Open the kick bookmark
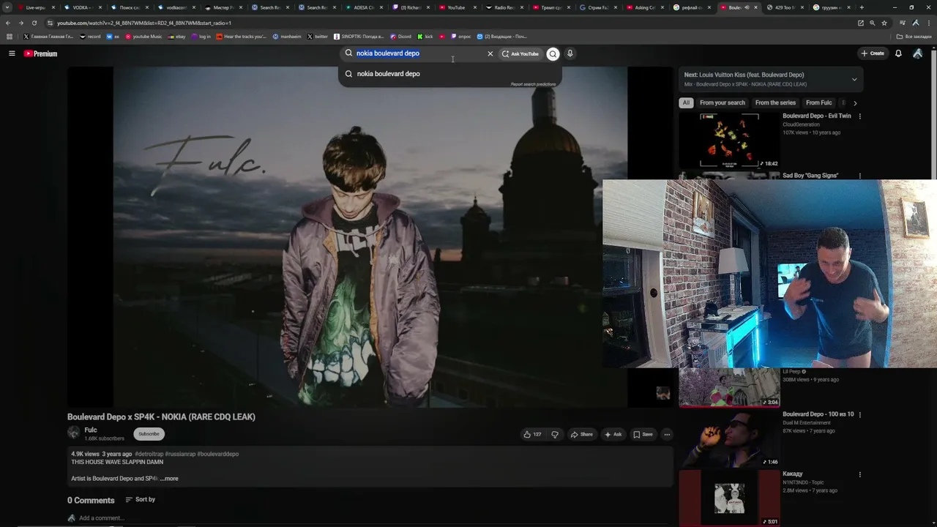Viewport: 937px width, 527px height. [425, 37]
